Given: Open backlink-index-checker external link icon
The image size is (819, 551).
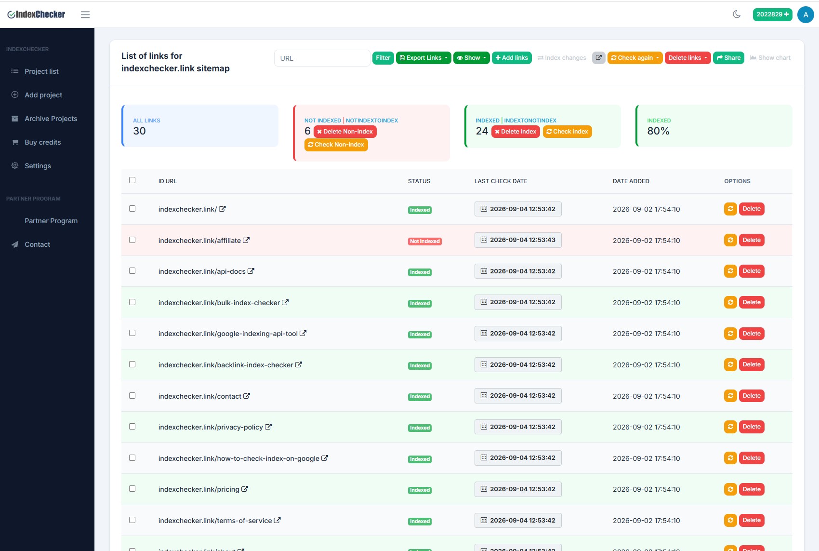Looking at the screenshot, I should tap(299, 364).
